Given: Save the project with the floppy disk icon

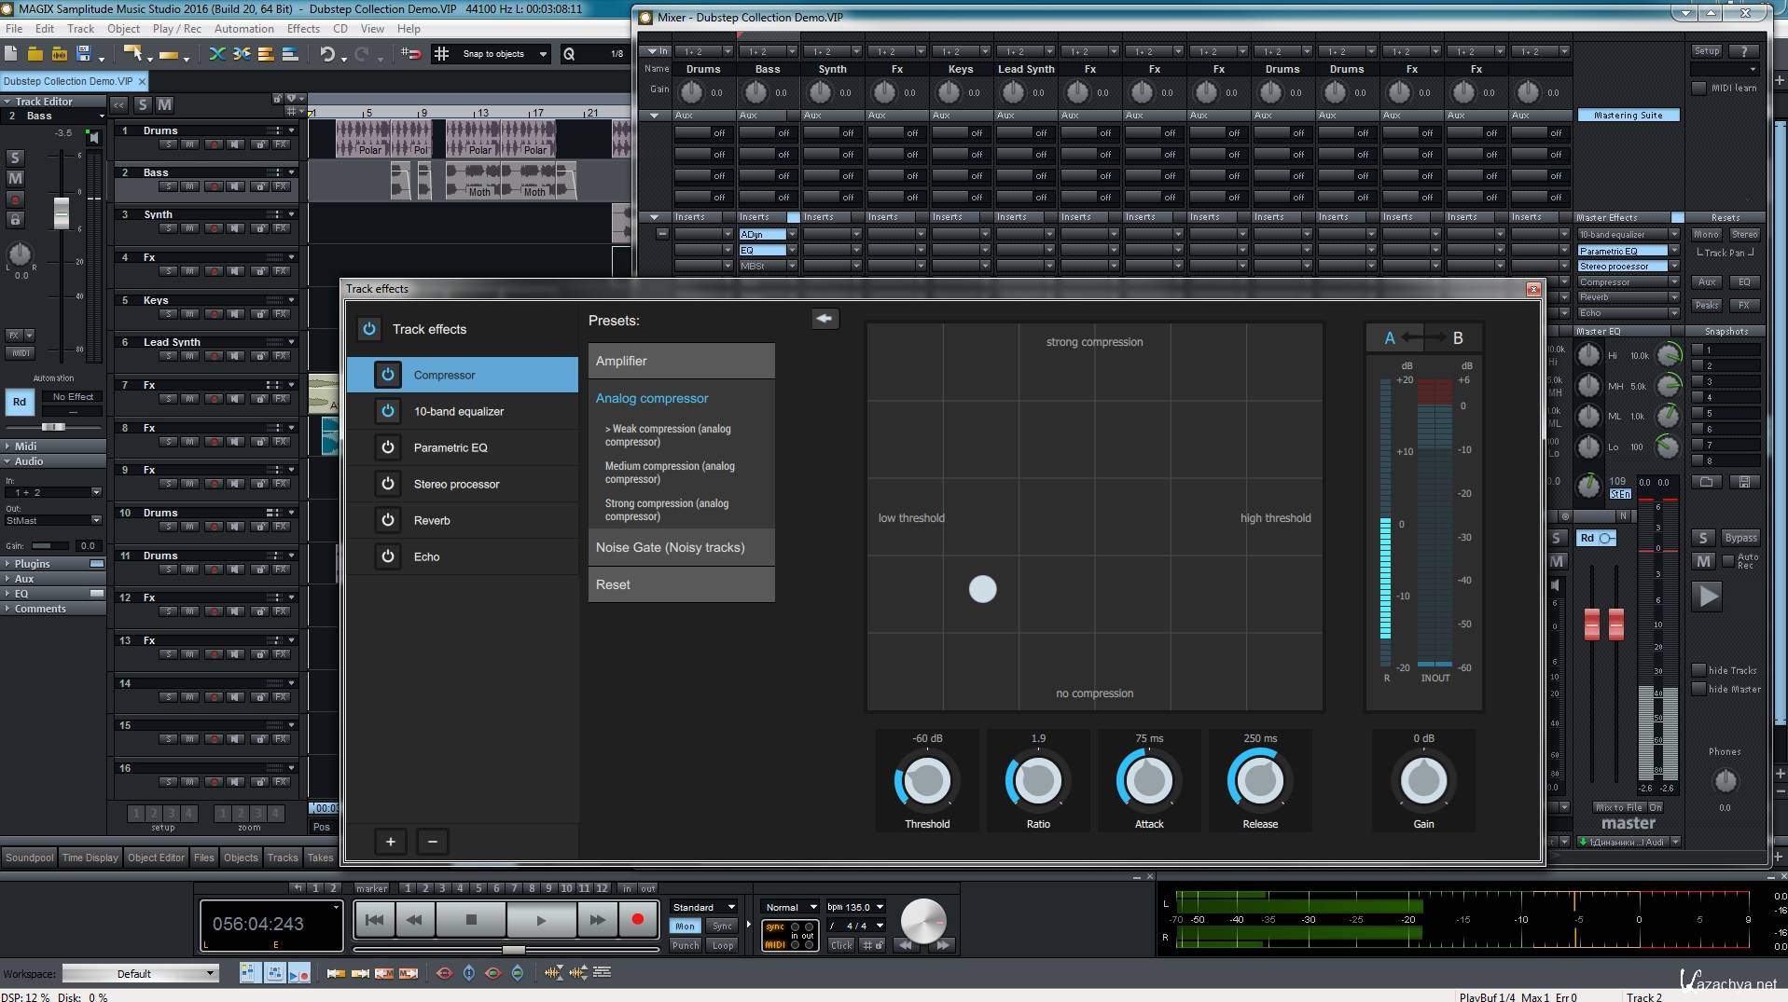Looking at the screenshot, I should 83,54.
